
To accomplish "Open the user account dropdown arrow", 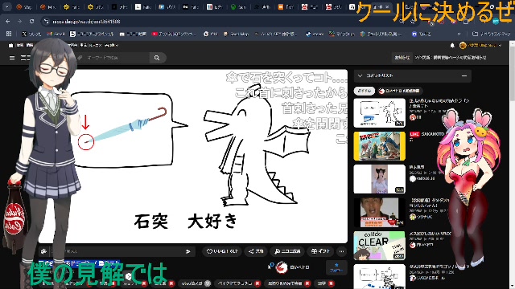I will click(500, 46).
